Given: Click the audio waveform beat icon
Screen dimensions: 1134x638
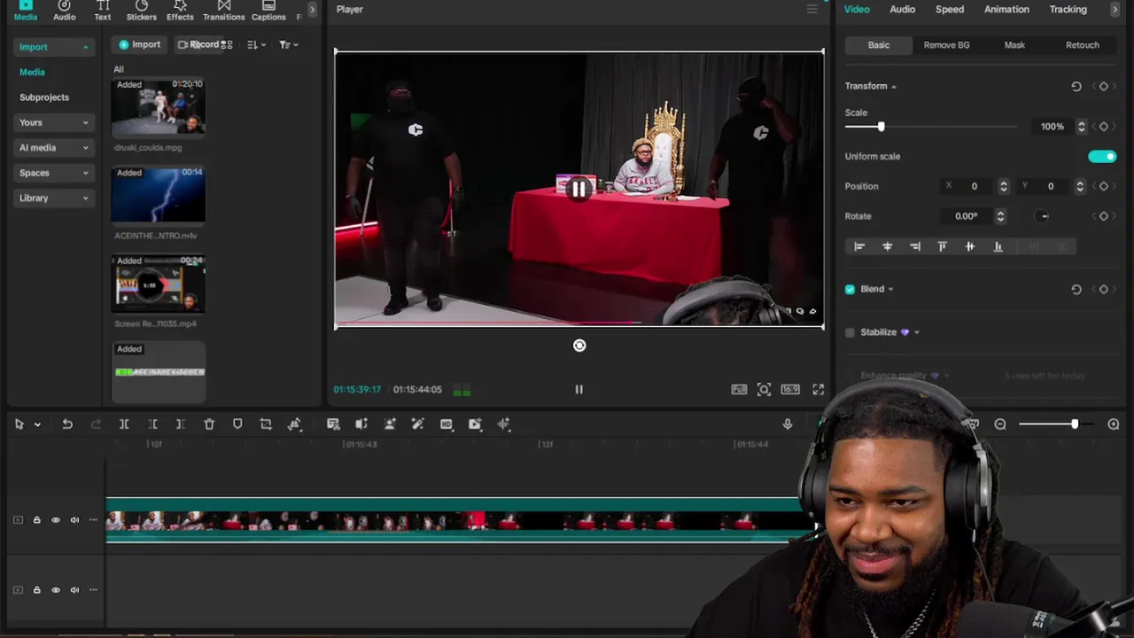Looking at the screenshot, I should pos(503,424).
